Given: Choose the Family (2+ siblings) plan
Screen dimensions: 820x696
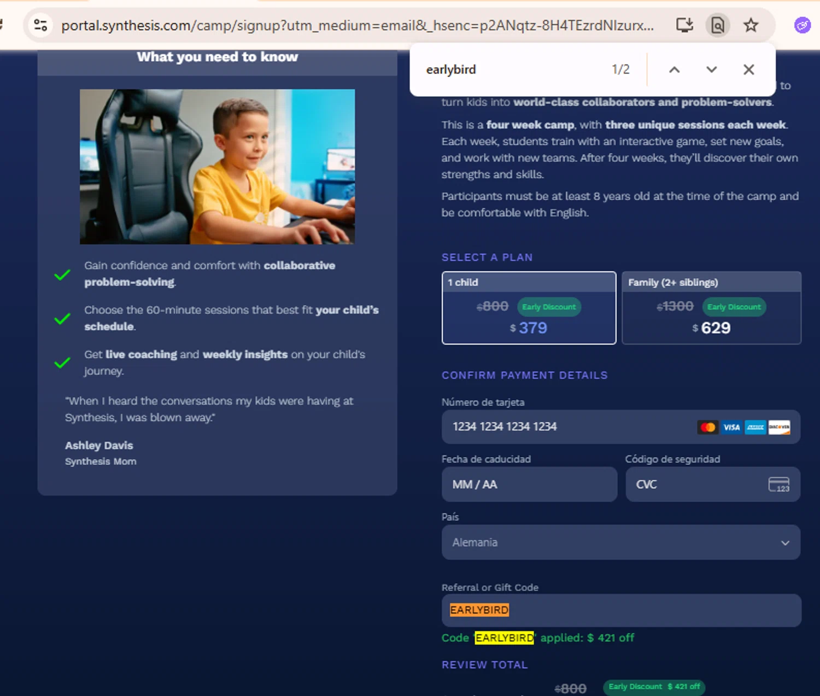Looking at the screenshot, I should tap(711, 308).
